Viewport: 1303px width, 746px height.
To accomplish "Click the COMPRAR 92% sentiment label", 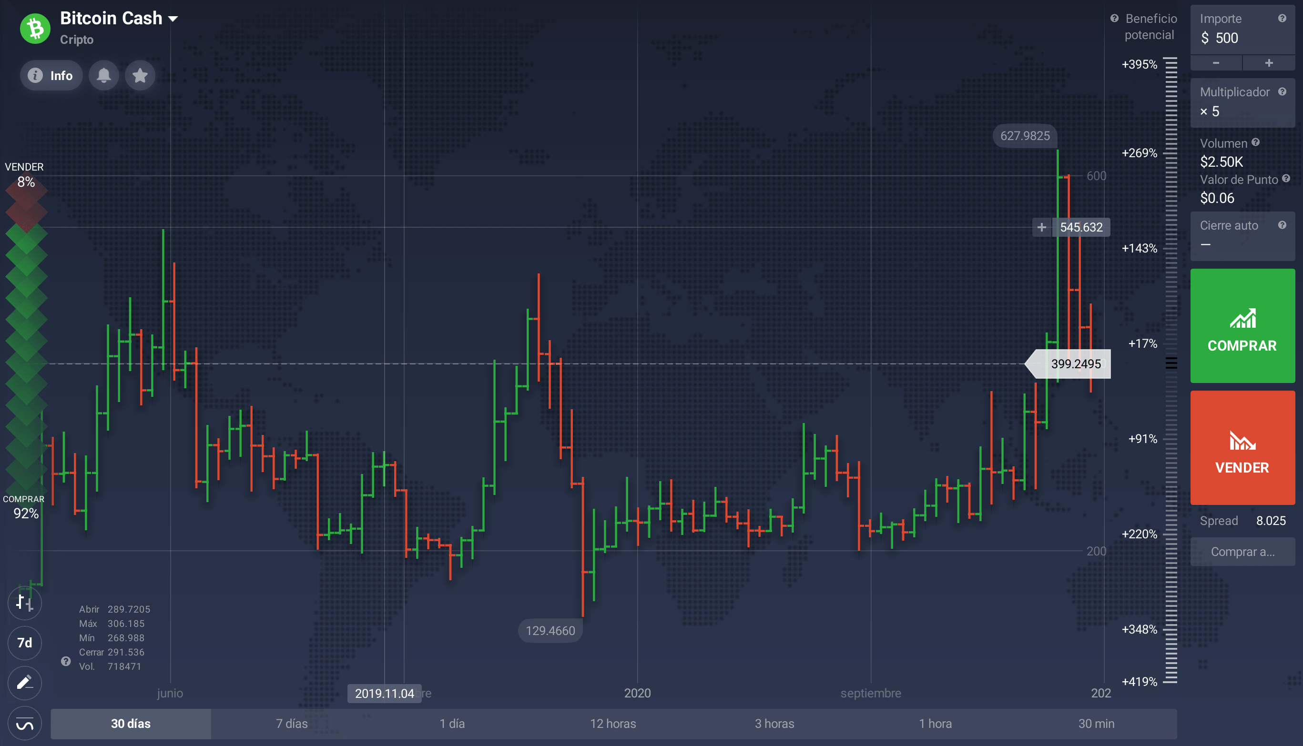I will click(x=25, y=507).
